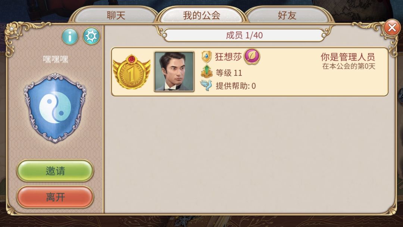Tap the green crystal level icon

pyautogui.click(x=207, y=71)
